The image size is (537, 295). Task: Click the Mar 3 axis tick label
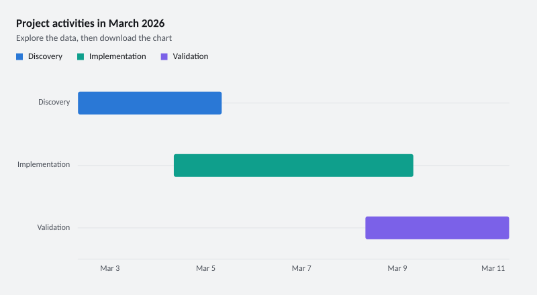point(110,268)
